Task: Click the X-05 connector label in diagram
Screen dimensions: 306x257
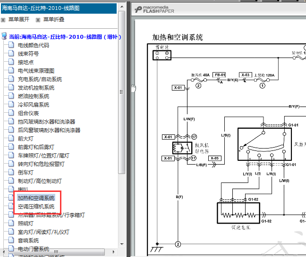Action: coord(215,158)
